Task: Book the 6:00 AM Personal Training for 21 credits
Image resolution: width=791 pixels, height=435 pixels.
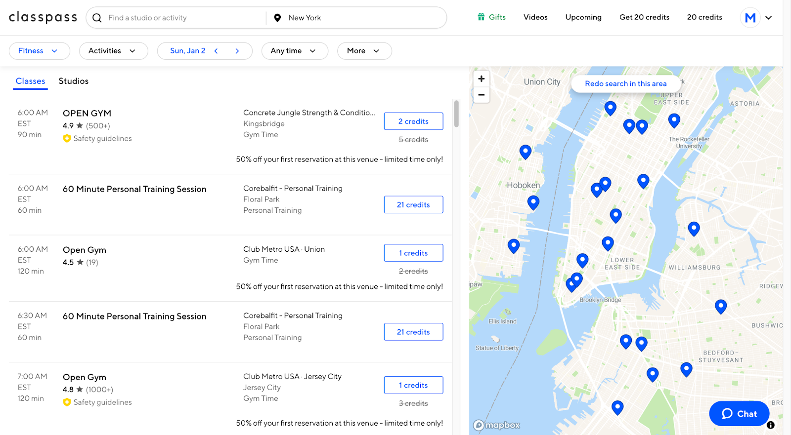Action: click(x=413, y=205)
